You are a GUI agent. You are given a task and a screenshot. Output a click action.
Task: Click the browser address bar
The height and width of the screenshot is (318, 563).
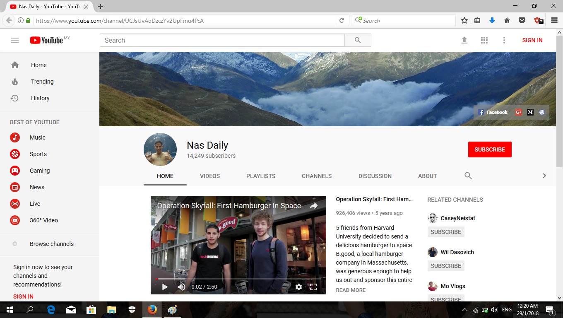(184, 20)
